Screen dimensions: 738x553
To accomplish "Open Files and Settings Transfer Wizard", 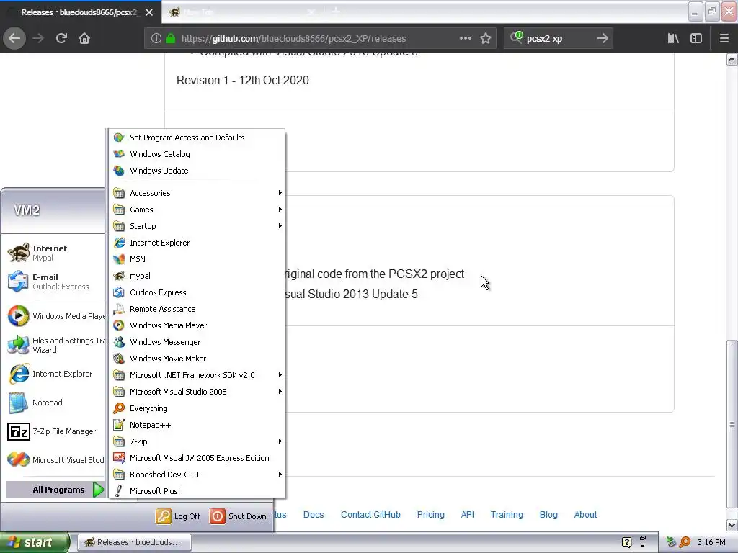I will pyautogui.click(x=55, y=345).
